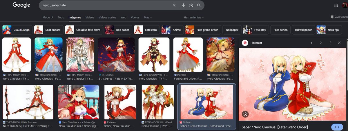
Task: Select the Claudius fgo filter chip
Action: pos(17,30)
